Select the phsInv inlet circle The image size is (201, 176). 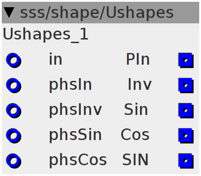click(x=13, y=110)
